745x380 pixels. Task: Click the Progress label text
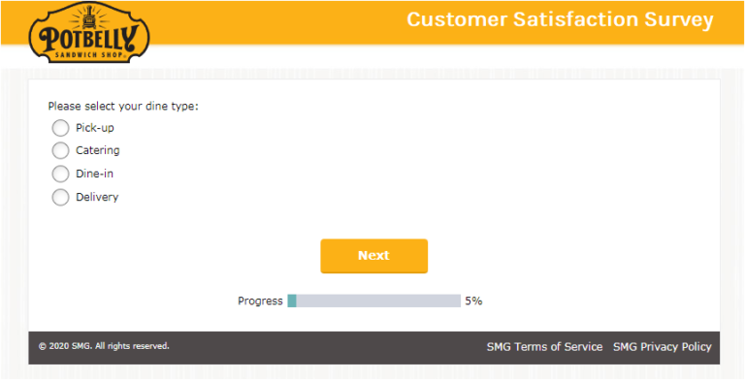coord(260,301)
